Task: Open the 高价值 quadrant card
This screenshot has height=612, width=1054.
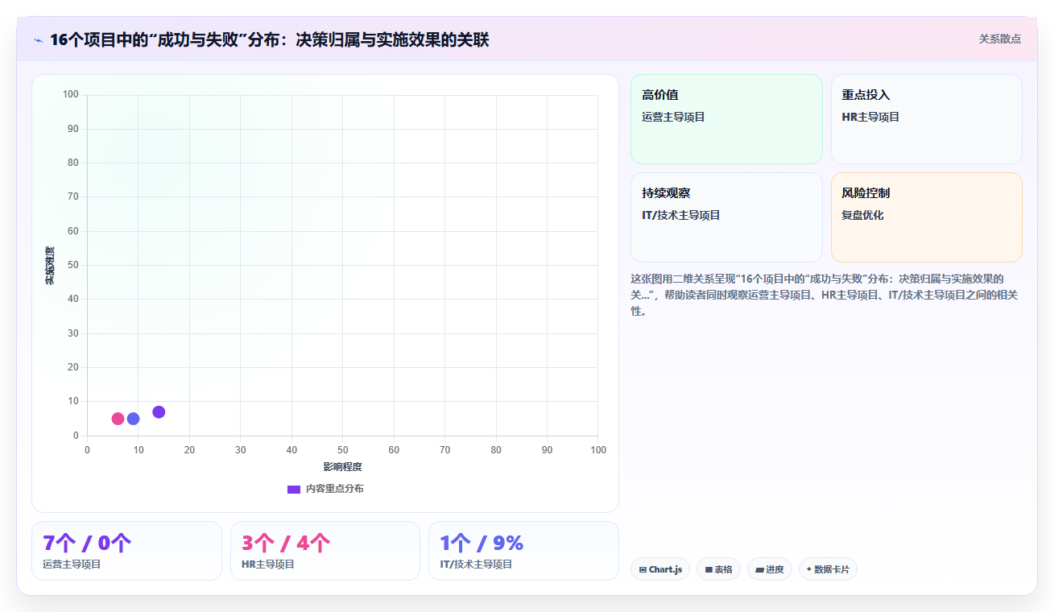Action: pyautogui.click(x=726, y=119)
